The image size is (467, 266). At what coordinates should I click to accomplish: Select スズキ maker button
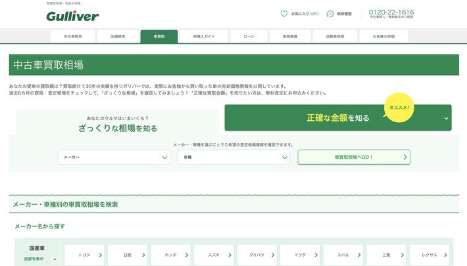pos(214,255)
